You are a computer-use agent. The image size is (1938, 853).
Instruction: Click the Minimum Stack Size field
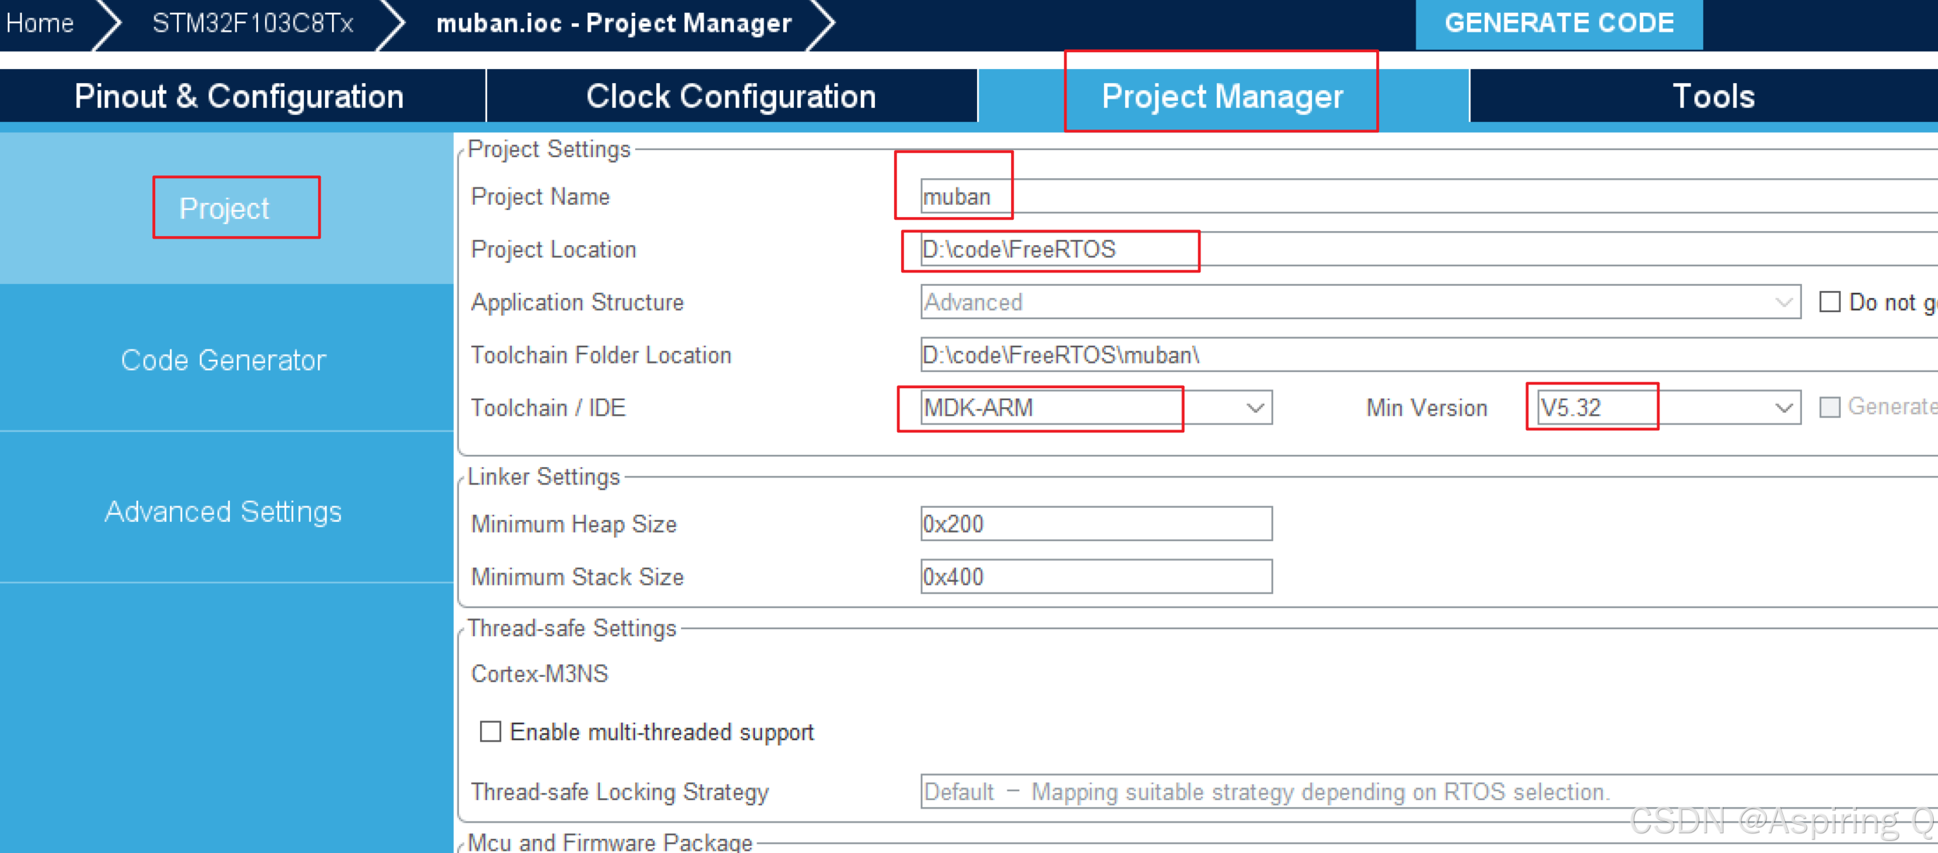[x=1096, y=576]
